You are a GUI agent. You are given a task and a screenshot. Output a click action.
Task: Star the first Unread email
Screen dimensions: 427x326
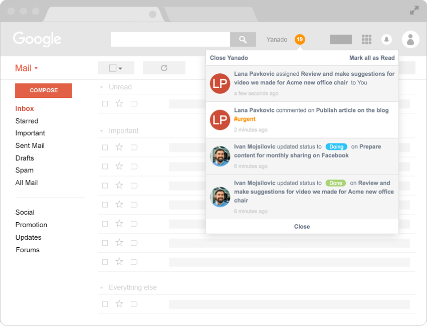(x=119, y=104)
